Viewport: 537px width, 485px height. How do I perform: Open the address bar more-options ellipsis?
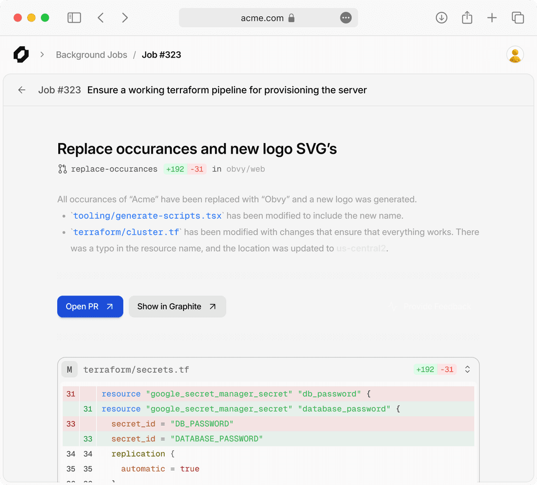coord(346,18)
